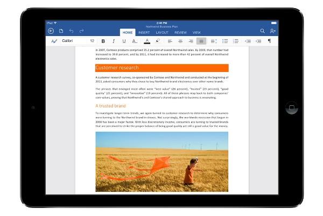Toggle Italic formatting

point(114,41)
